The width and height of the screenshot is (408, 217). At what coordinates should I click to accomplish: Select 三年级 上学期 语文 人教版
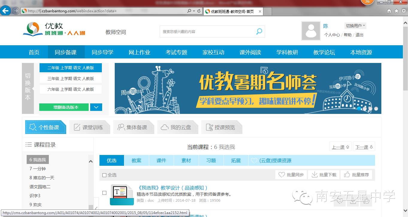click(x=71, y=79)
